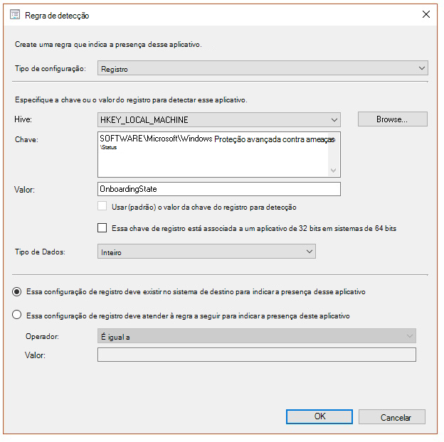Close the Regra de detecção dialog
This screenshot has height=442, width=444.
pos(426,14)
